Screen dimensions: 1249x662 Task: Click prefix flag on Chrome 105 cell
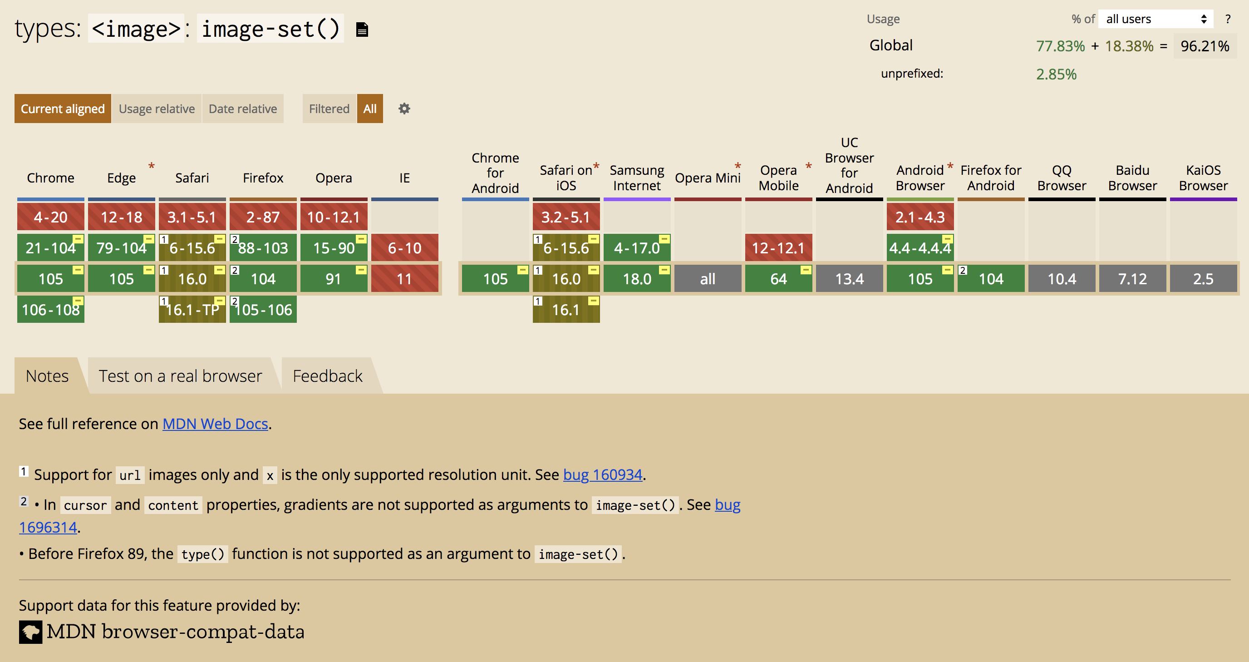[x=78, y=269]
